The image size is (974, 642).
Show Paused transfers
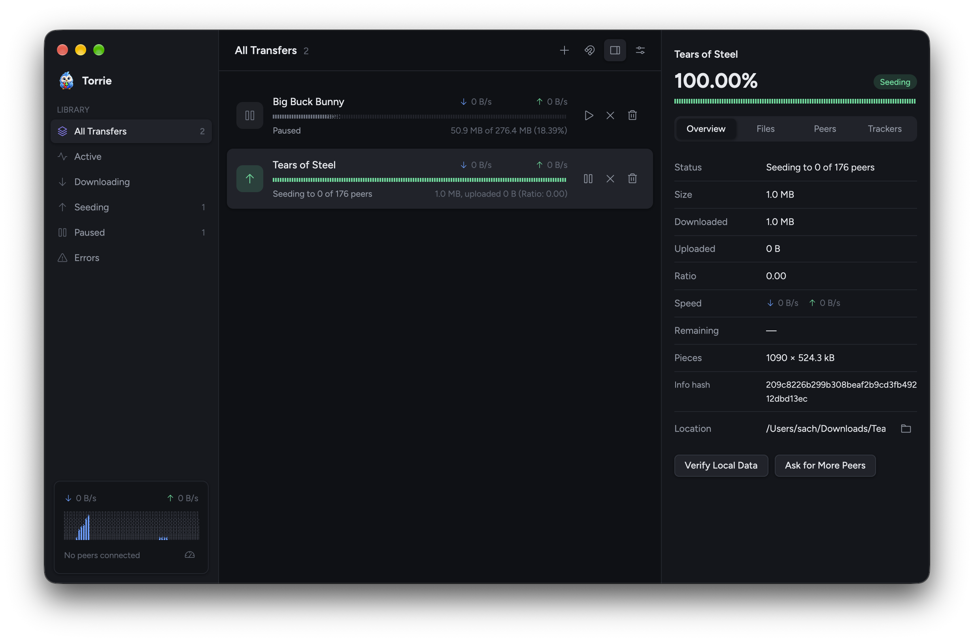(131, 232)
